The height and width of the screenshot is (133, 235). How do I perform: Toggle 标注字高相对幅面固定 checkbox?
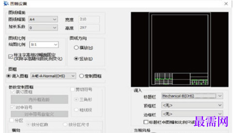pyautogui.click(x=11, y=57)
